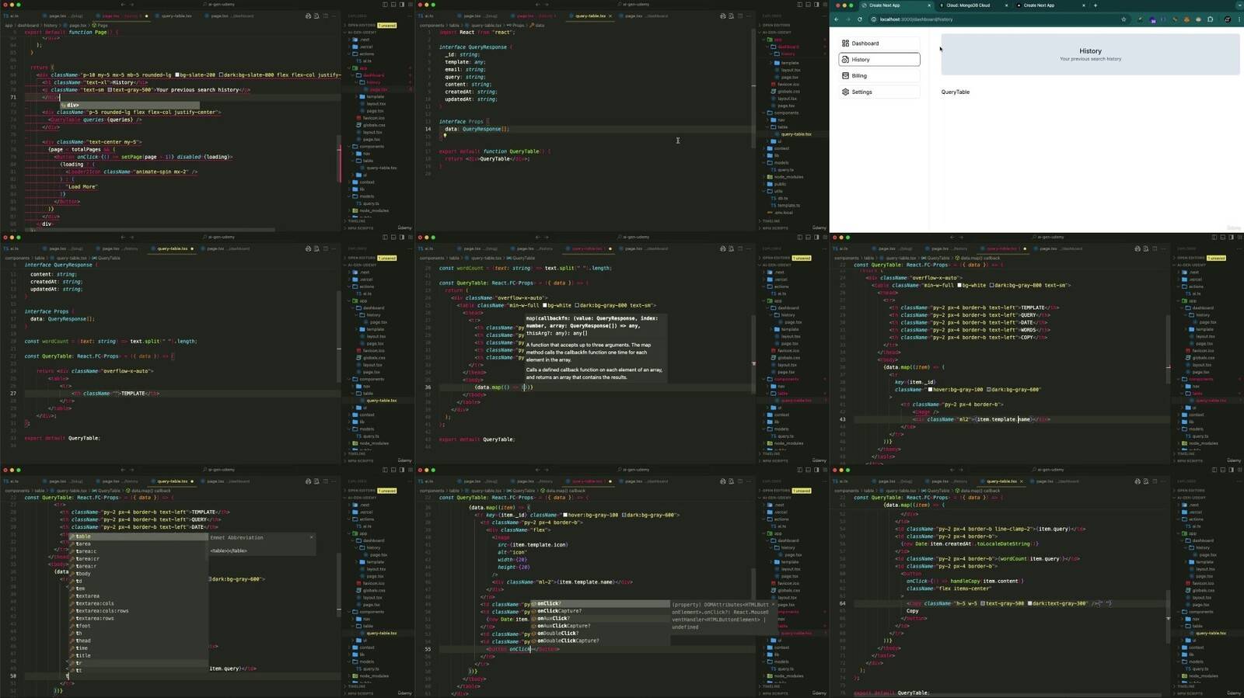Open the Chrome profile avatar

click(1228, 19)
